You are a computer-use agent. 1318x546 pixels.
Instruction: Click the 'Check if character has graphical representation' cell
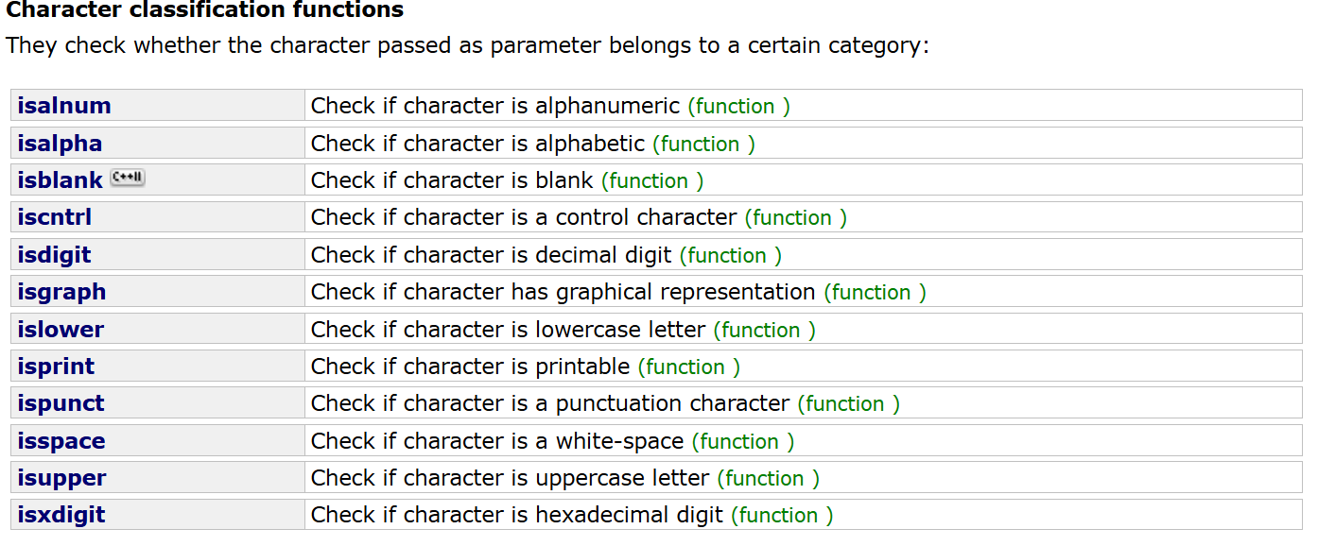pos(563,292)
